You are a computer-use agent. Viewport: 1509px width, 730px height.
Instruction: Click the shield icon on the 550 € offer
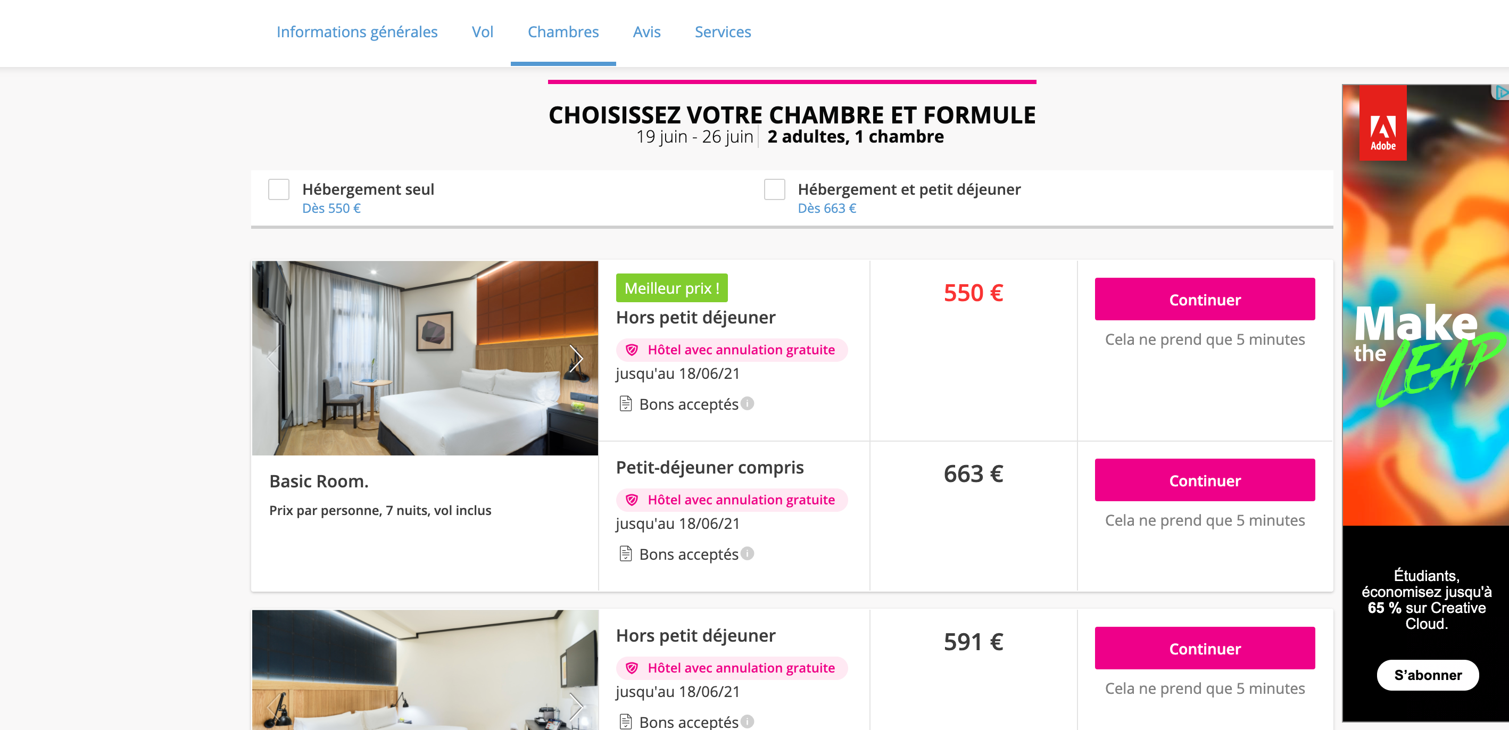click(x=632, y=350)
